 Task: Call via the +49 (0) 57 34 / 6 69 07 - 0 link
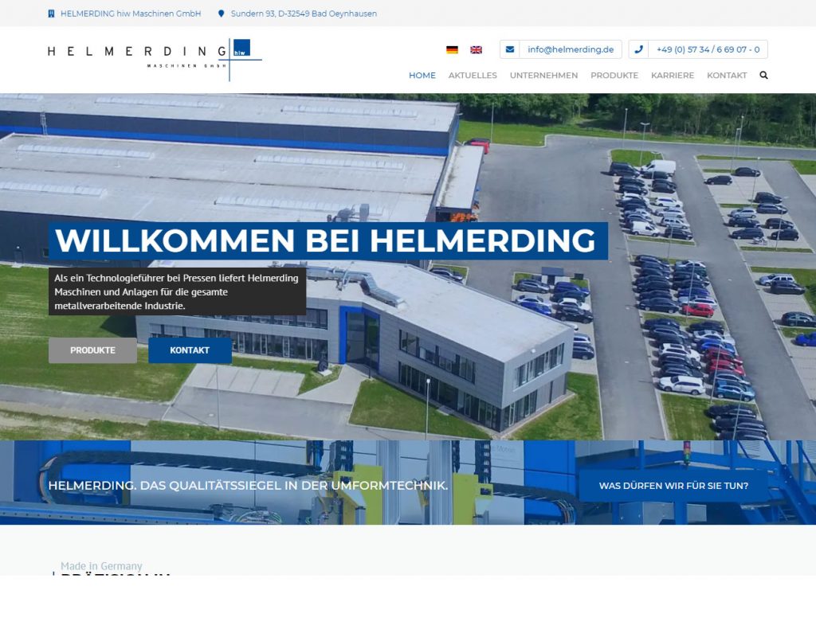[708, 49]
